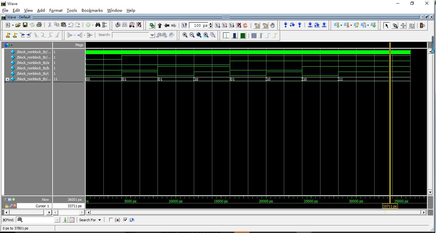Screen dimensions: 436x233
Task: Print the waveform via the printer icon
Action: [39, 25]
